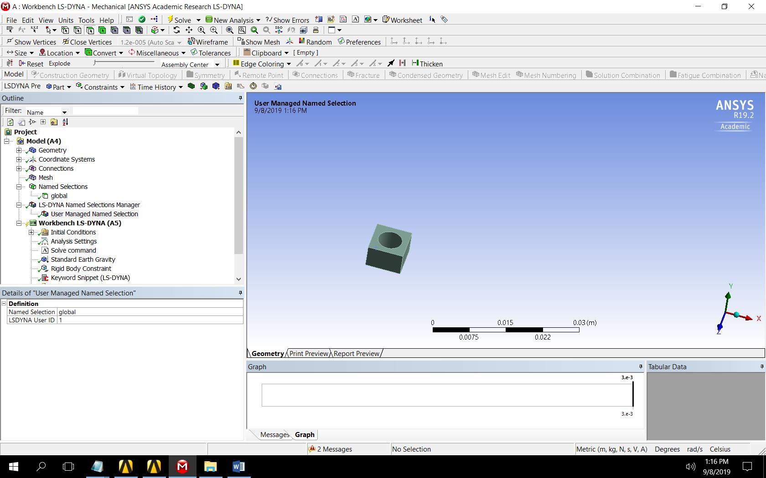Click the Image to Clipboard printer icon
The image size is (766, 478).
(x=316, y=30)
